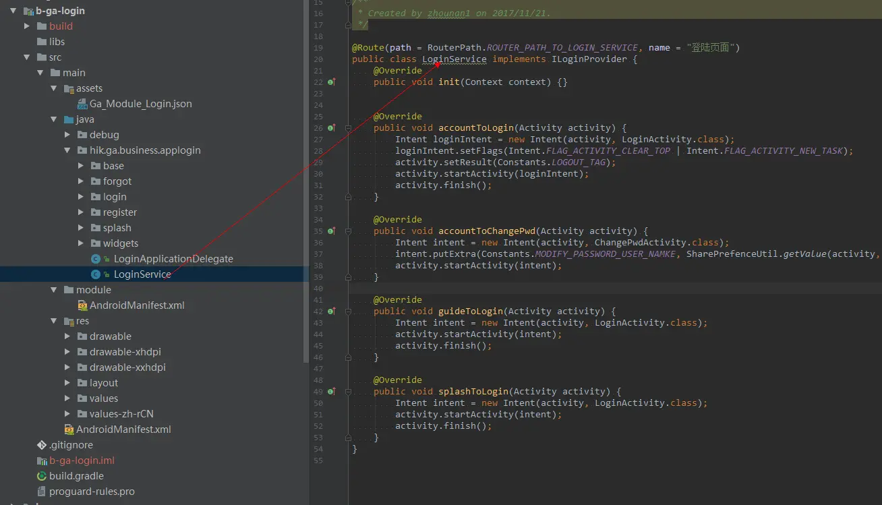Fold the accountToLogin method closing marker
The image size is (882, 505).
(348, 197)
